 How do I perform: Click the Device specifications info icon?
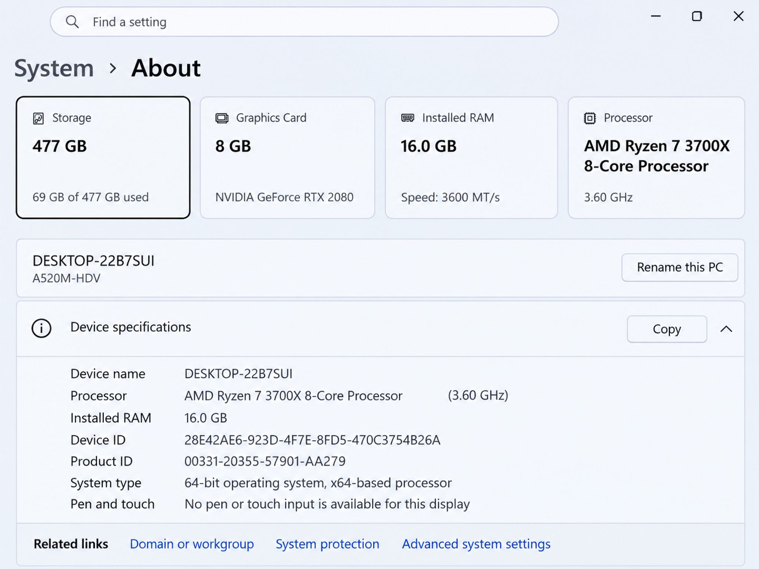(x=41, y=328)
